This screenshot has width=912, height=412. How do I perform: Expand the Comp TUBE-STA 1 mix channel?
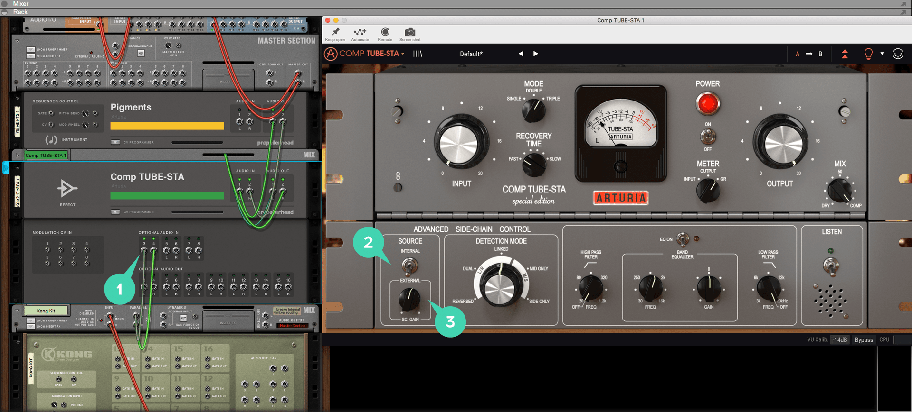(18, 155)
